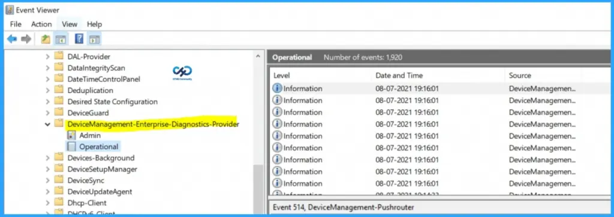This screenshot has height=217, width=614.
Task: Expand the DAL-Provider node
Action: [47, 57]
